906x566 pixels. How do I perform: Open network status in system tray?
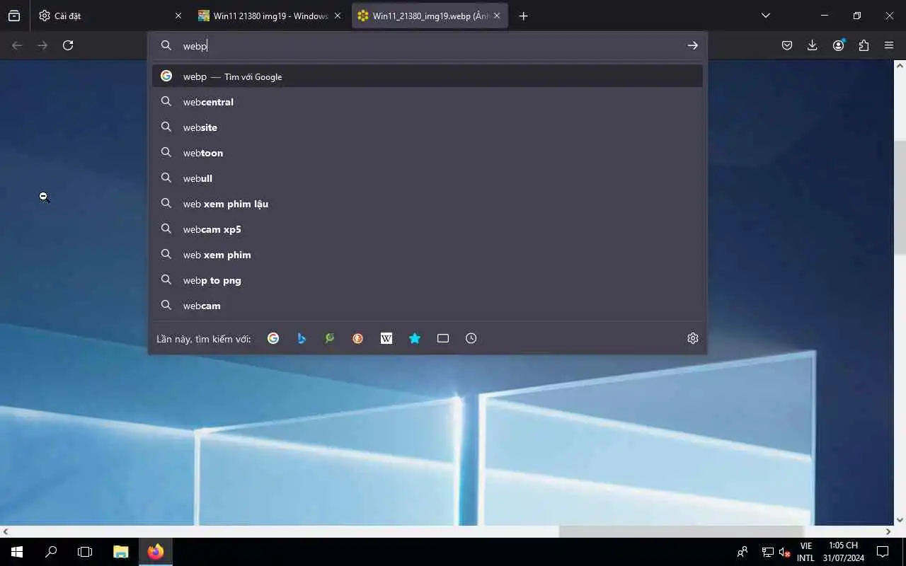[768, 552]
